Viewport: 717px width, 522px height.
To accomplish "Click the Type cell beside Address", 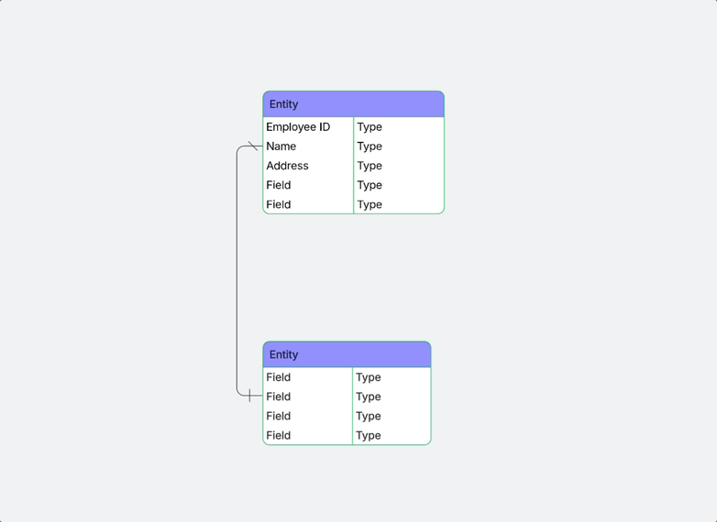I will point(399,166).
